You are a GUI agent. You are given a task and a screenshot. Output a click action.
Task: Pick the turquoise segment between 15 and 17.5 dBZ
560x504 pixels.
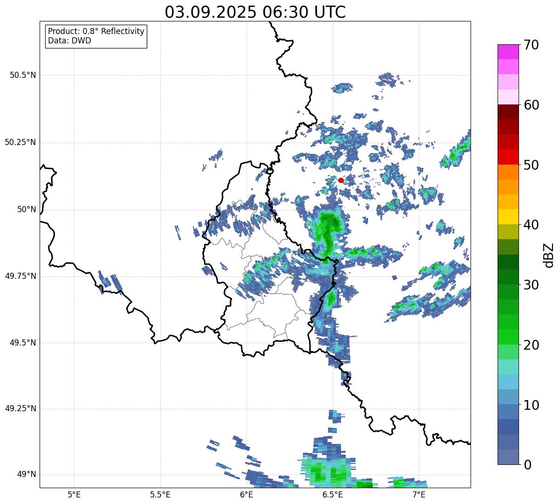508,367
